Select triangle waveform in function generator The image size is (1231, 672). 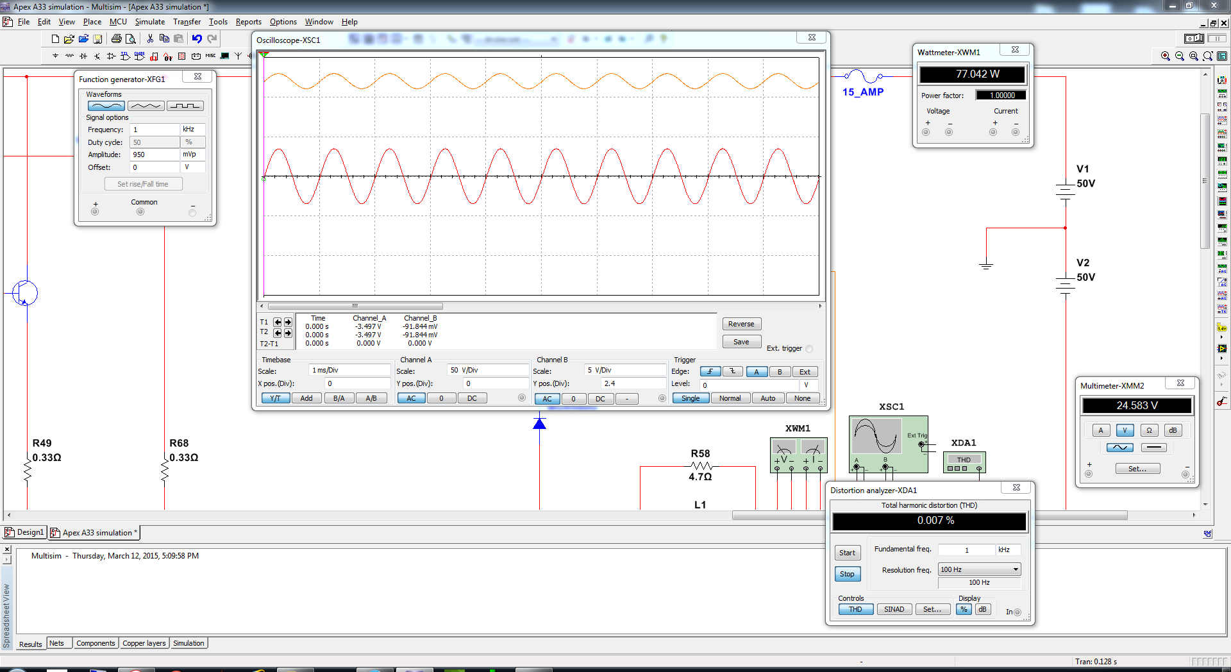[146, 106]
